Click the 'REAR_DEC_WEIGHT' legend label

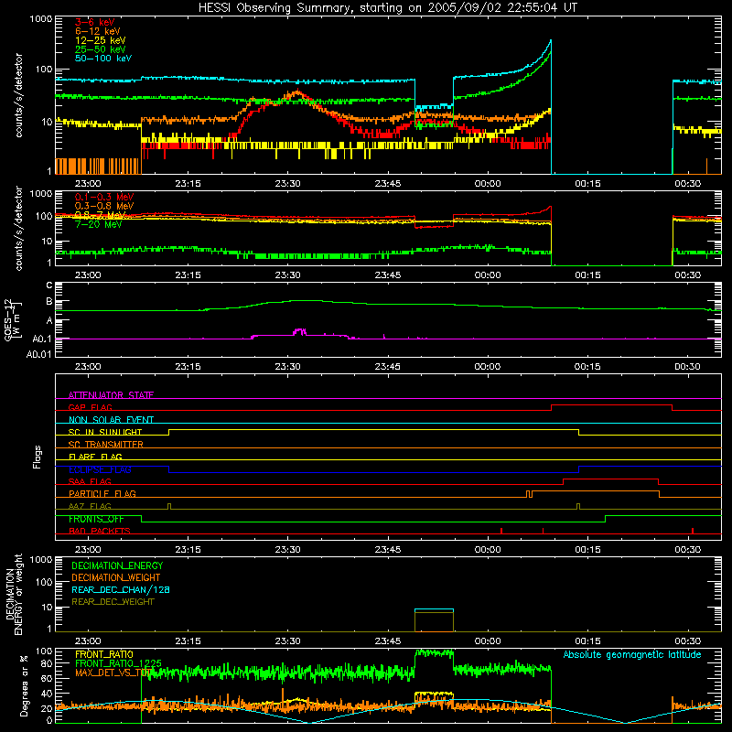tap(113, 602)
